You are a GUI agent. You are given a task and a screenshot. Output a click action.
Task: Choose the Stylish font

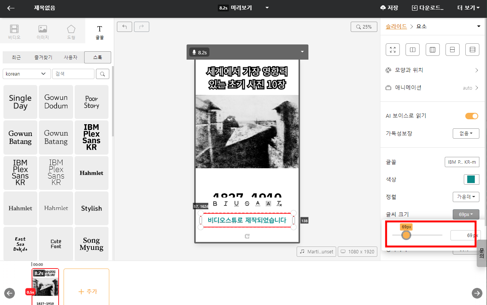coord(91,208)
